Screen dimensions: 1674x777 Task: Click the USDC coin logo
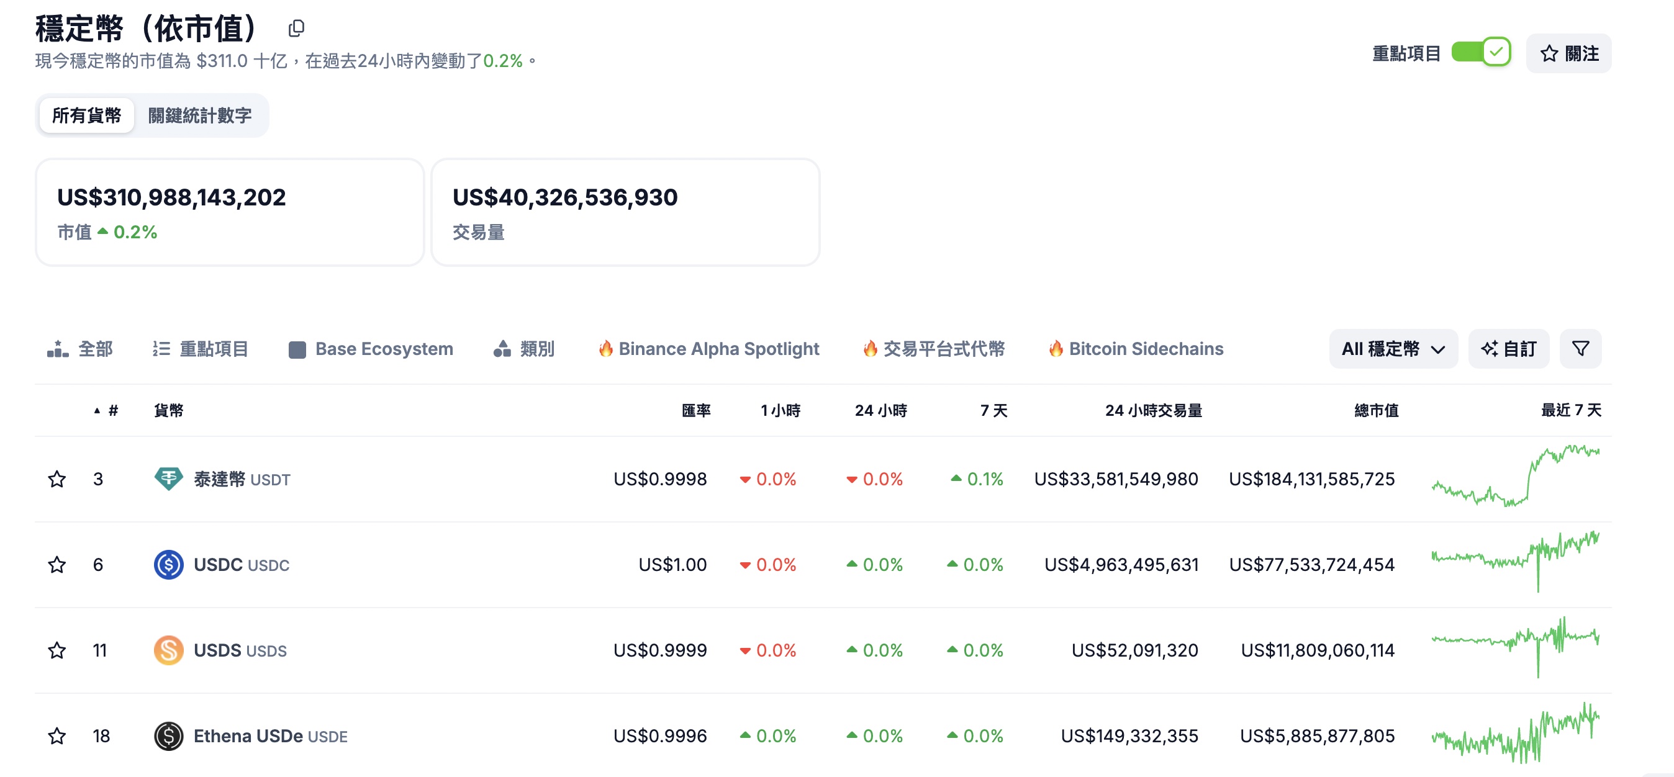pyautogui.click(x=168, y=565)
